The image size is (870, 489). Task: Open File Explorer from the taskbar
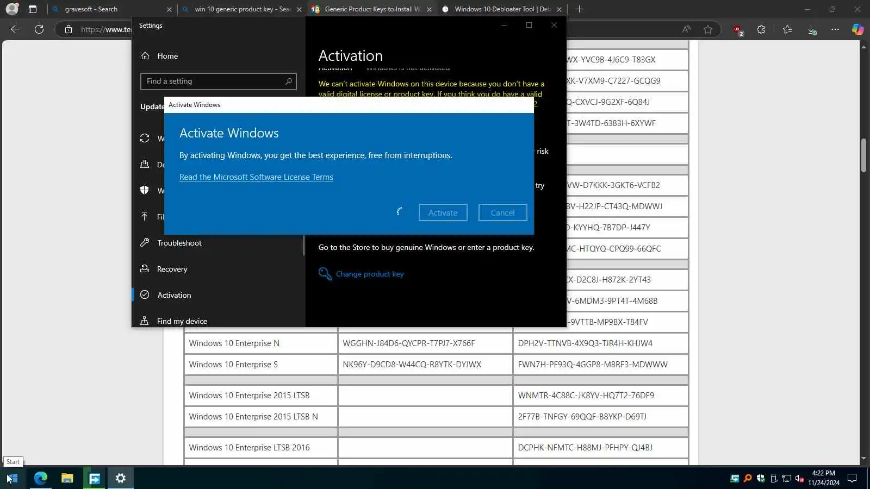click(67, 478)
